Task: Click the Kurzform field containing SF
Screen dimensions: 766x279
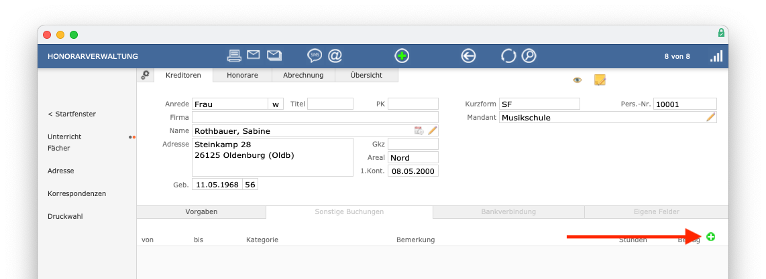Action: pos(539,104)
